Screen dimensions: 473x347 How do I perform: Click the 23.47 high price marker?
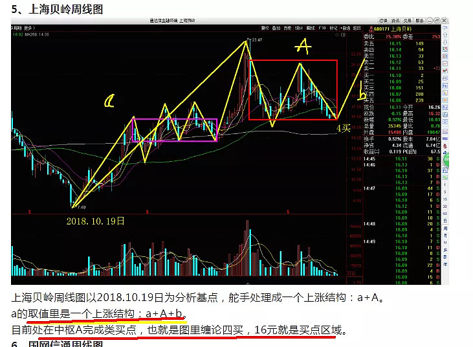(x=257, y=40)
